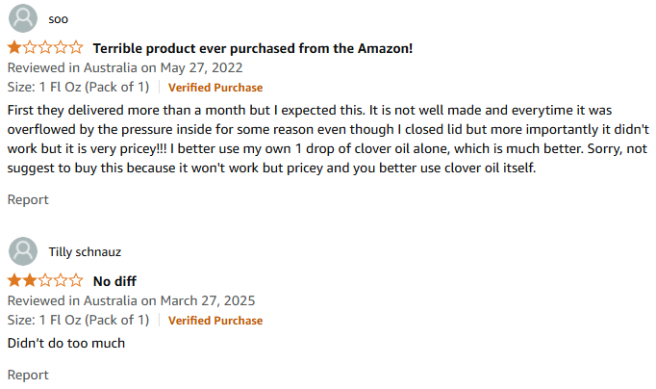Image resolution: width=656 pixels, height=389 pixels.
Task: Click the May 27, 2022 review date line
Action: [125, 67]
